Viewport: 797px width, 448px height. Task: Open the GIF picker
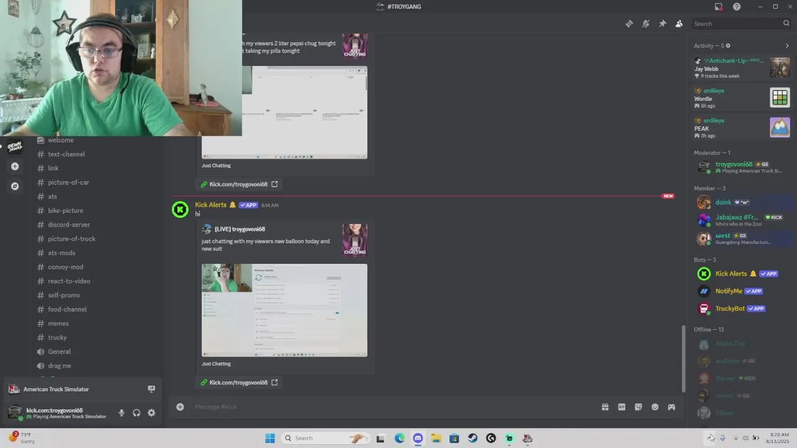pyautogui.click(x=621, y=407)
